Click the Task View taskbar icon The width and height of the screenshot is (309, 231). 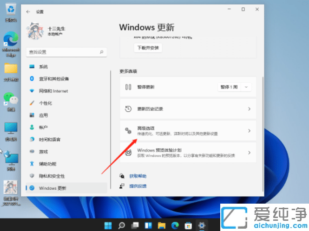pos(135,225)
